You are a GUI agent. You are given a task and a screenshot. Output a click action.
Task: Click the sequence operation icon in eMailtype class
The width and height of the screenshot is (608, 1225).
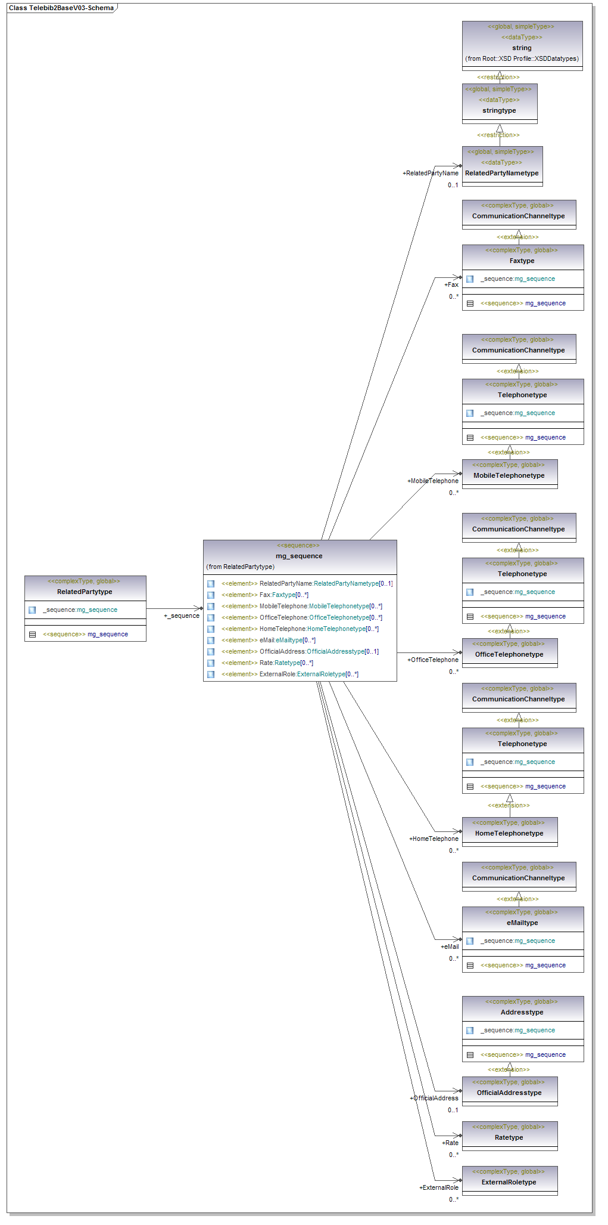click(470, 966)
